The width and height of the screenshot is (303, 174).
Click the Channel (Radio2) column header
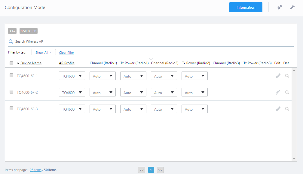pos(165,63)
